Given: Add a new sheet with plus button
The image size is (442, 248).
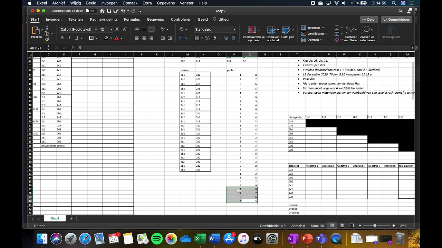Looking at the screenshot, I should point(71,219).
